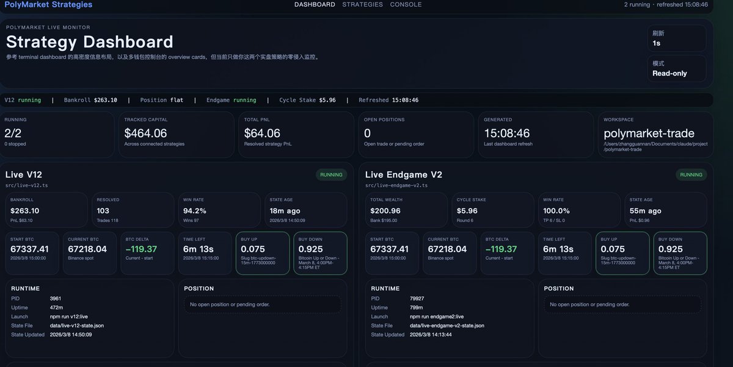The image size is (733, 367).
Task: Click Live V12 BUY UP 0.075 card
Action: (263, 253)
